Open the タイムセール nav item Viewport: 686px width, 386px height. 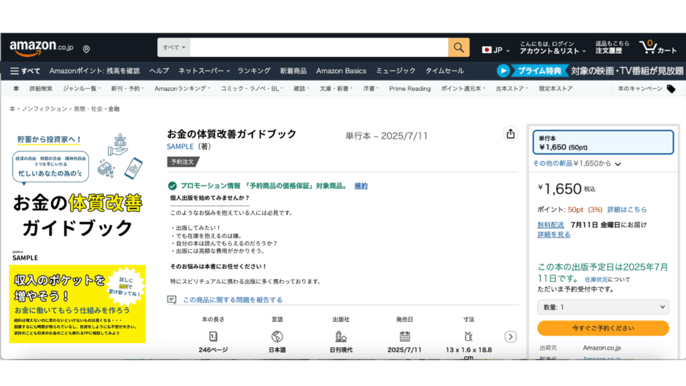445,71
